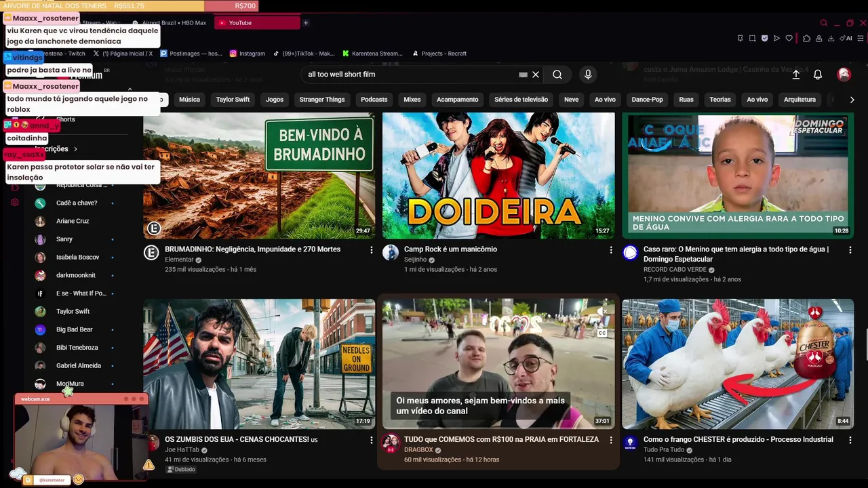Click the Elementar channel avatar
This screenshot has height=488, width=868.
point(151,253)
